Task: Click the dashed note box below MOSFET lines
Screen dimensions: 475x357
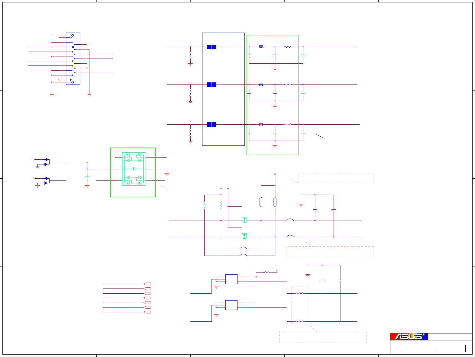Action: coord(330,252)
